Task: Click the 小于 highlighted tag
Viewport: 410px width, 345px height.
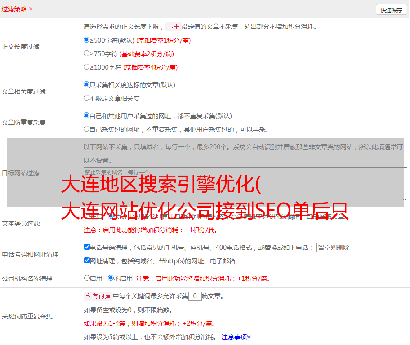Action: pyautogui.click(x=173, y=27)
